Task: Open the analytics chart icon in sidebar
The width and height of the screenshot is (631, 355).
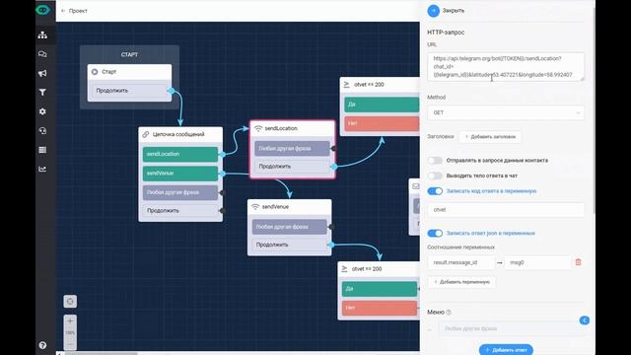Action: pyautogui.click(x=42, y=169)
